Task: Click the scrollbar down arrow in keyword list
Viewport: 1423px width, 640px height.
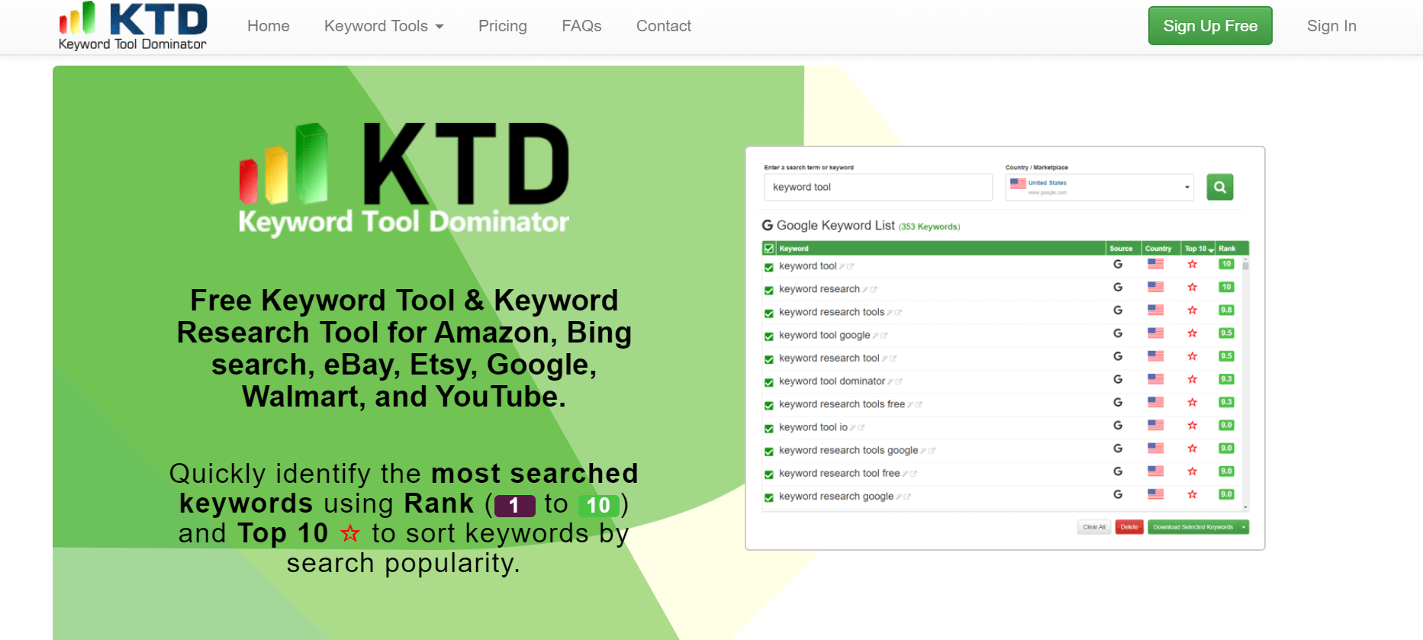Action: pyautogui.click(x=1245, y=507)
